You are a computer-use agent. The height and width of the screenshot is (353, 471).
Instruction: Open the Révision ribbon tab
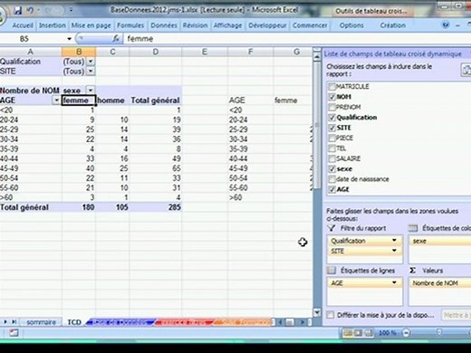click(x=195, y=25)
